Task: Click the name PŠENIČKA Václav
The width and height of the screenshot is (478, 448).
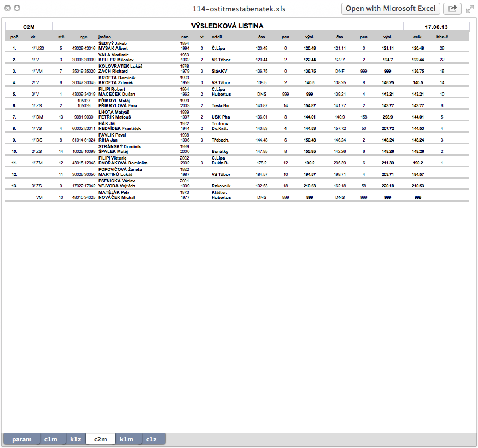Action: coord(116,181)
